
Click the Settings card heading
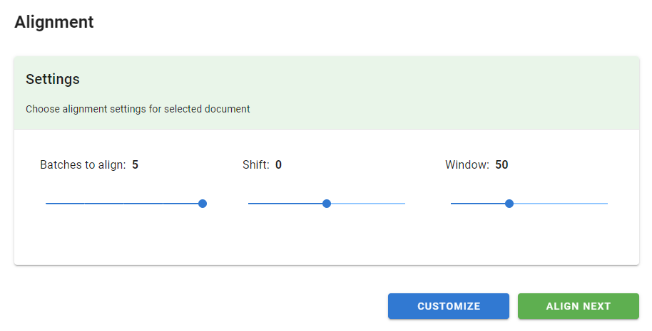coord(53,79)
